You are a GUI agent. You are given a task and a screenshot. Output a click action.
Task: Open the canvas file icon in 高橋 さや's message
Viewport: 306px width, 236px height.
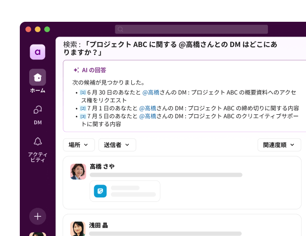tap(101, 191)
